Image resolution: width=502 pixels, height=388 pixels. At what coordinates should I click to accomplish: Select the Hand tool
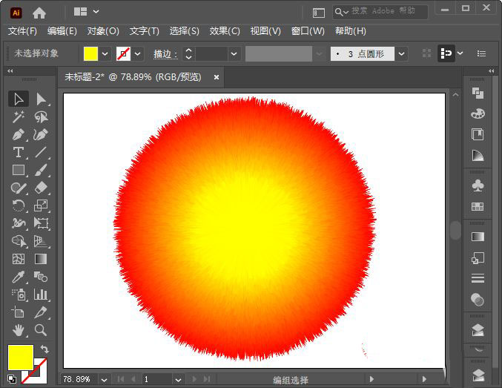click(x=19, y=330)
